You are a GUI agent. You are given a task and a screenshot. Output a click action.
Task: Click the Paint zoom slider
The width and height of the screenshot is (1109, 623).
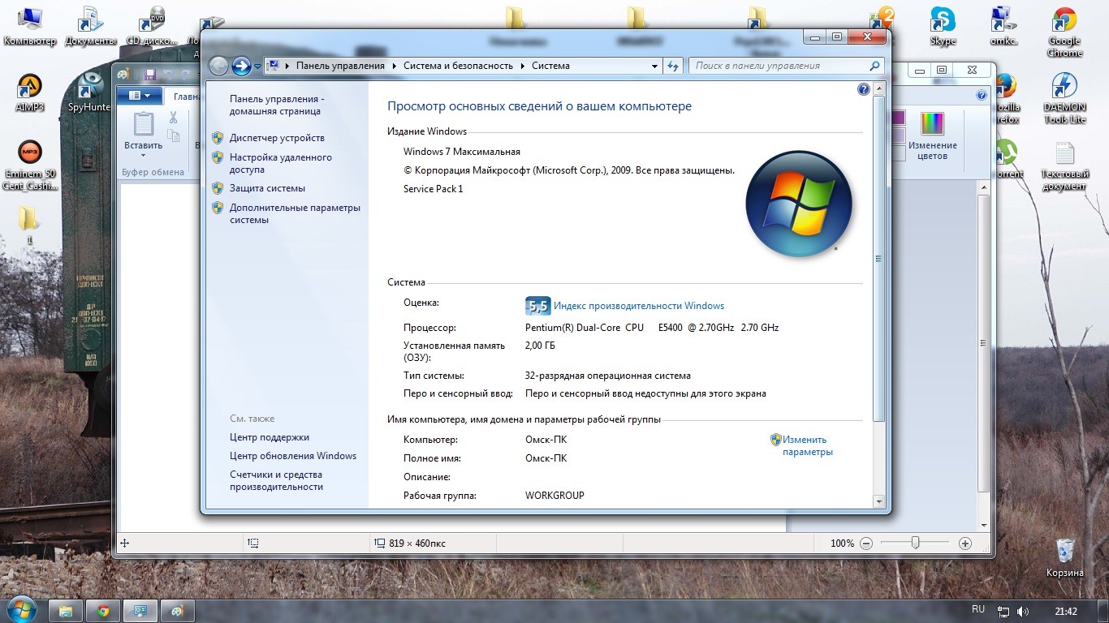tap(915, 543)
